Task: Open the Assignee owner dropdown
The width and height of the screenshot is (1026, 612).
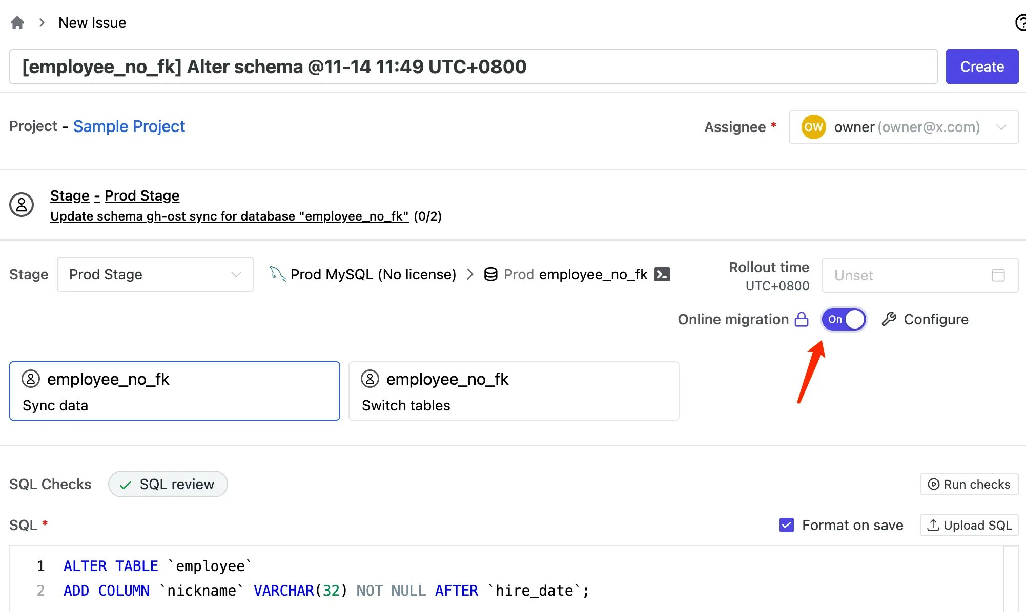Action: click(903, 127)
